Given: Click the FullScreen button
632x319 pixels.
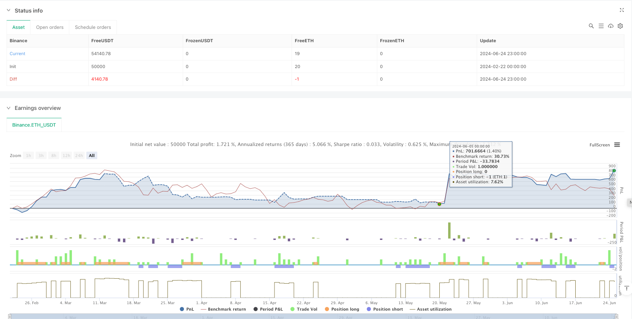Looking at the screenshot, I should coord(599,145).
